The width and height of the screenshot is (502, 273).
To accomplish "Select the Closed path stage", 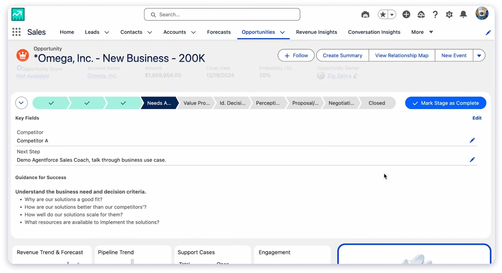I will [377, 103].
